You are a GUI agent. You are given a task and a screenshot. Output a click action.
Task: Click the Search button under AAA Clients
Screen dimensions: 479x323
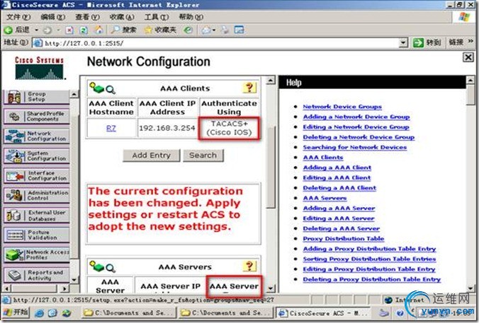203,155
